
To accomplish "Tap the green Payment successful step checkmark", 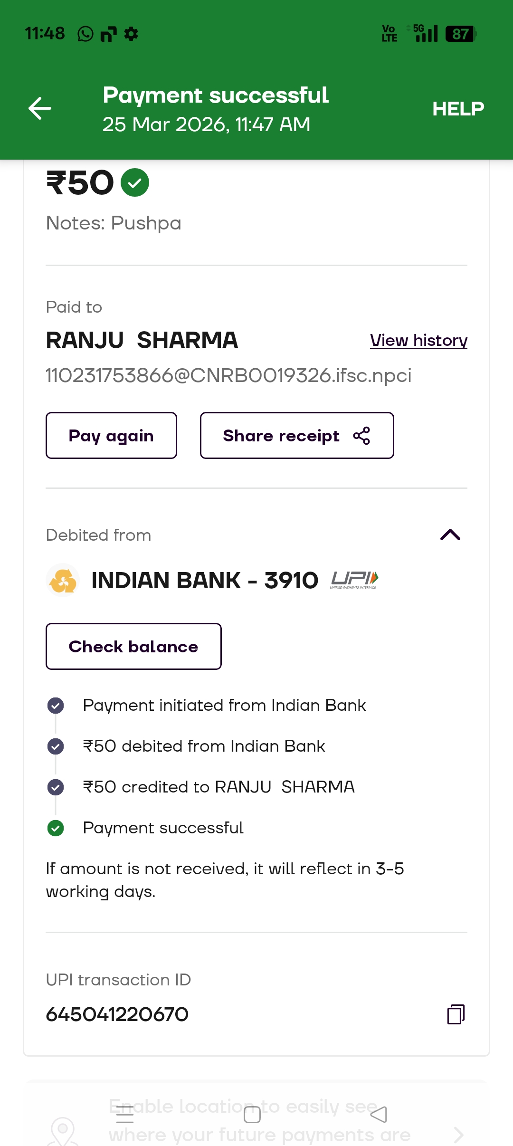I will click(56, 828).
